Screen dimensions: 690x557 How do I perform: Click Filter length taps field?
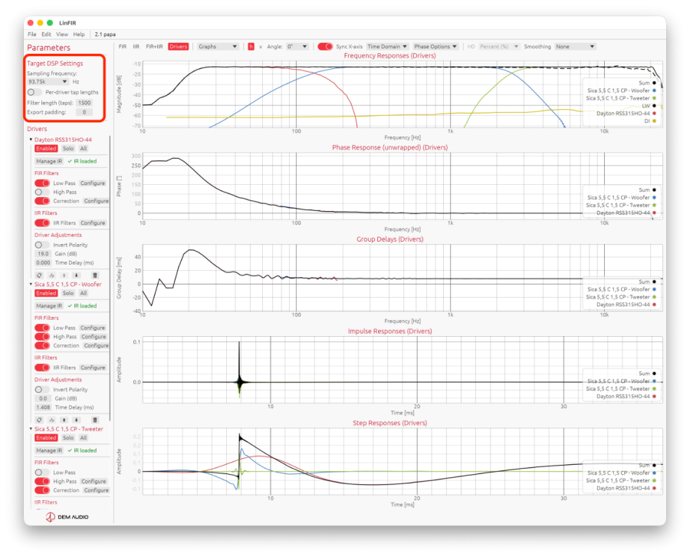84,103
